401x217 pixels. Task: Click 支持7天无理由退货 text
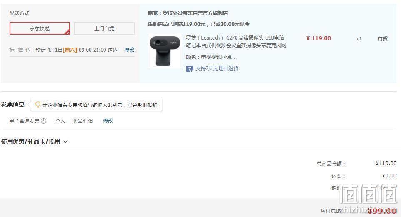point(217,68)
